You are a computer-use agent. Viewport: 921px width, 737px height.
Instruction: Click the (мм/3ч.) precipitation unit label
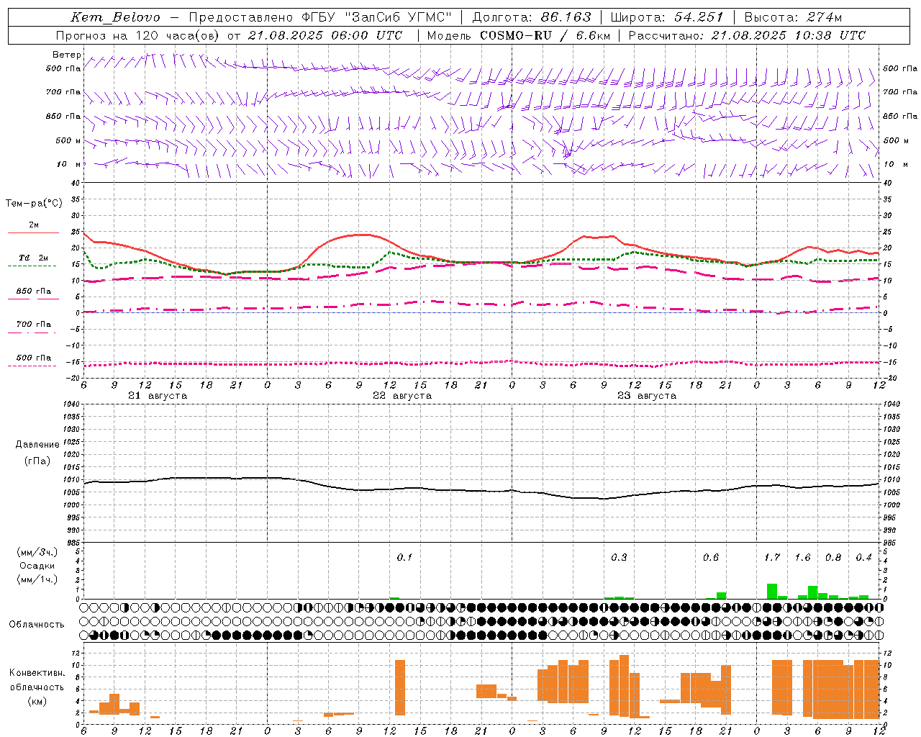[x=37, y=552]
